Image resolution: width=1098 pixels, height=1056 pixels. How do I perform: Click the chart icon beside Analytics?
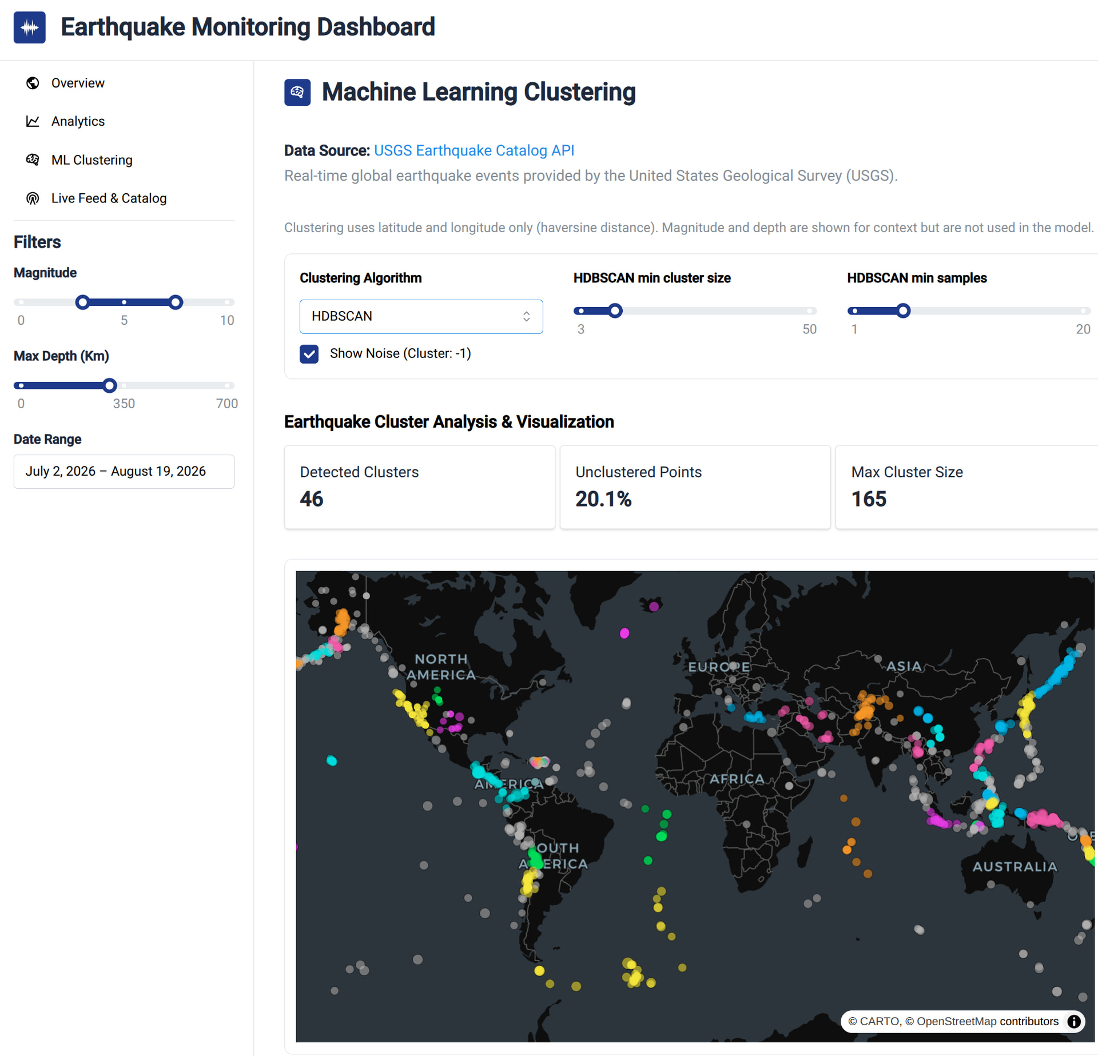tap(33, 121)
